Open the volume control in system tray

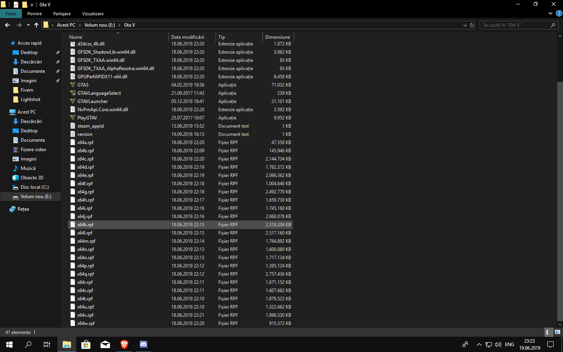pyautogui.click(x=498, y=345)
